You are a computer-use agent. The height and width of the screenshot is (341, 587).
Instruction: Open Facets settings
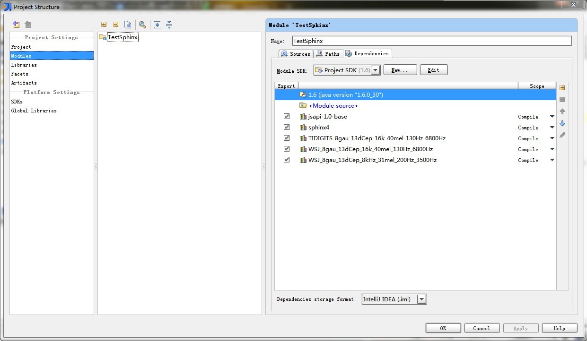click(20, 74)
